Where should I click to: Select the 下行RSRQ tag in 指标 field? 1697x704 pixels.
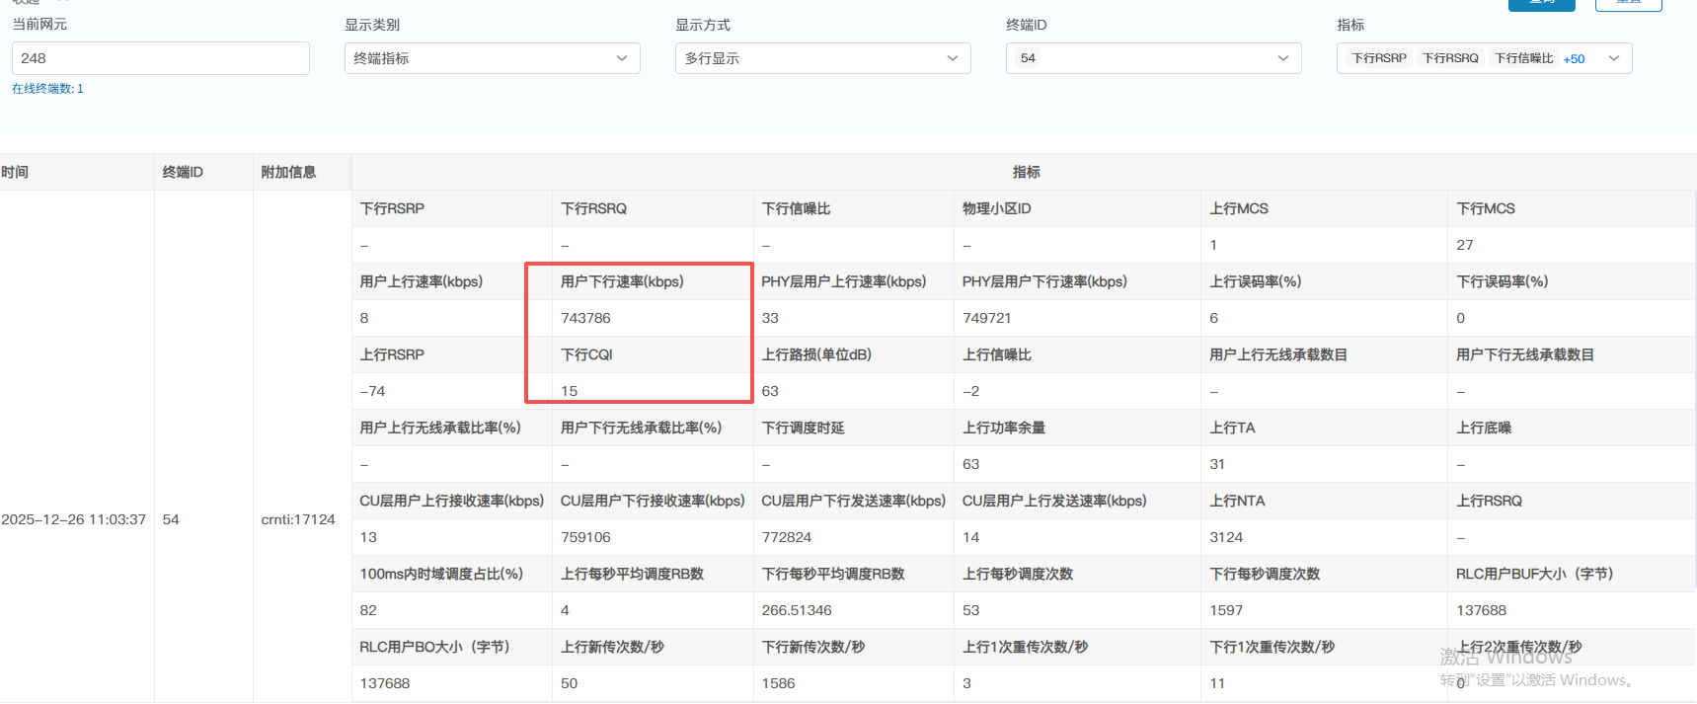coord(1450,58)
